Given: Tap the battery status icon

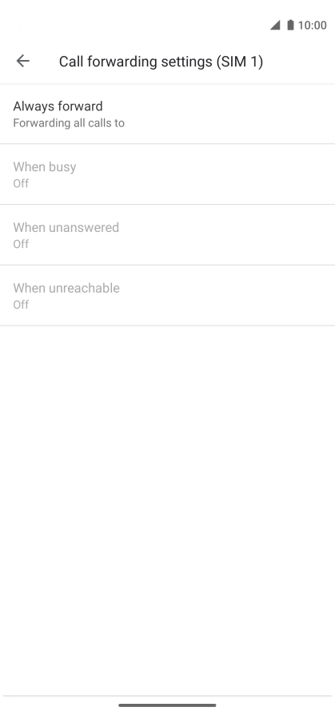Looking at the screenshot, I should tap(290, 25).
